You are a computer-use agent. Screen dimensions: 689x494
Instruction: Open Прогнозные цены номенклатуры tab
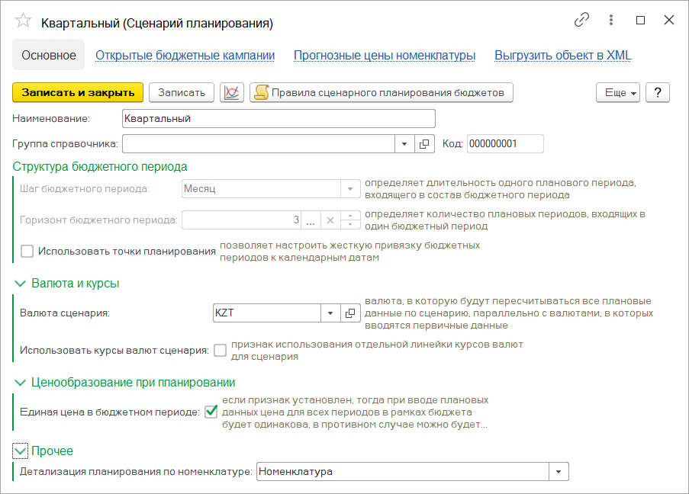pyautogui.click(x=385, y=56)
